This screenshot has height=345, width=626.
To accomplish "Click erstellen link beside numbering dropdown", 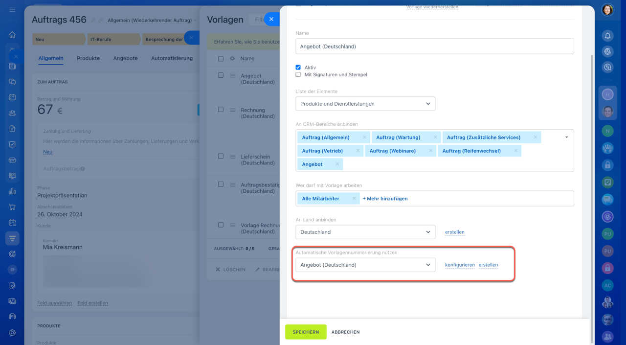I will (x=488, y=265).
